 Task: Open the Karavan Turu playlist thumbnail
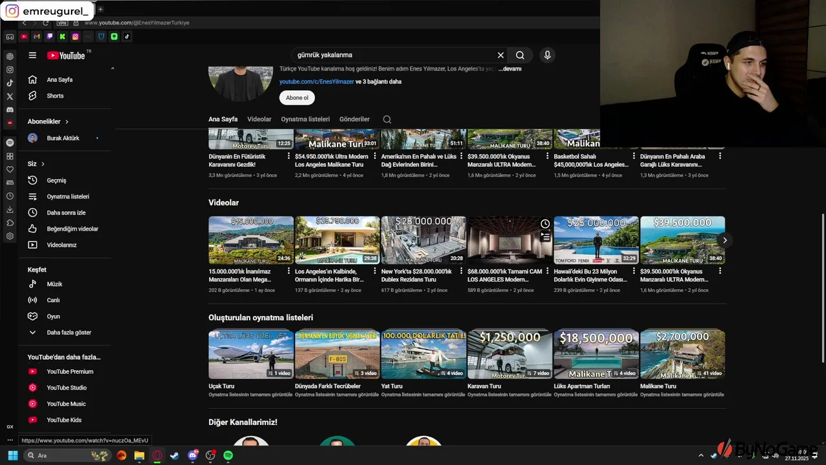point(510,354)
